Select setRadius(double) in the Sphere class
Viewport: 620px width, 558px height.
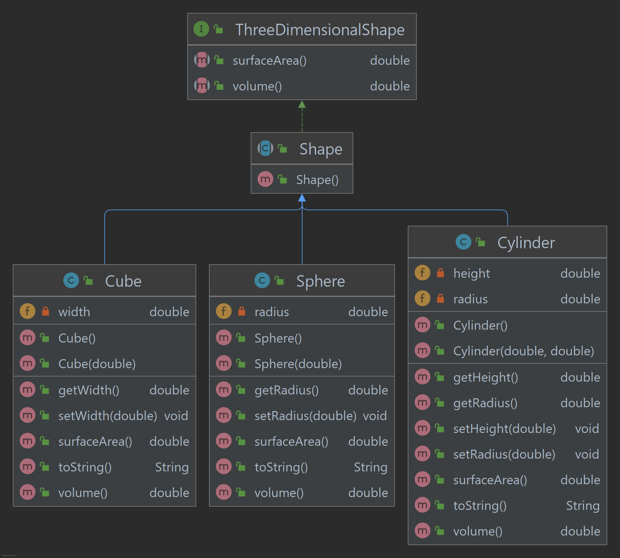[305, 416]
